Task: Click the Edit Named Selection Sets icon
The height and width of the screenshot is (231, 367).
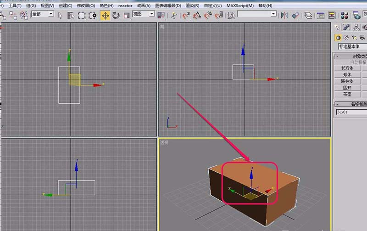Action: pyautogui.click(x=231, y=16)
